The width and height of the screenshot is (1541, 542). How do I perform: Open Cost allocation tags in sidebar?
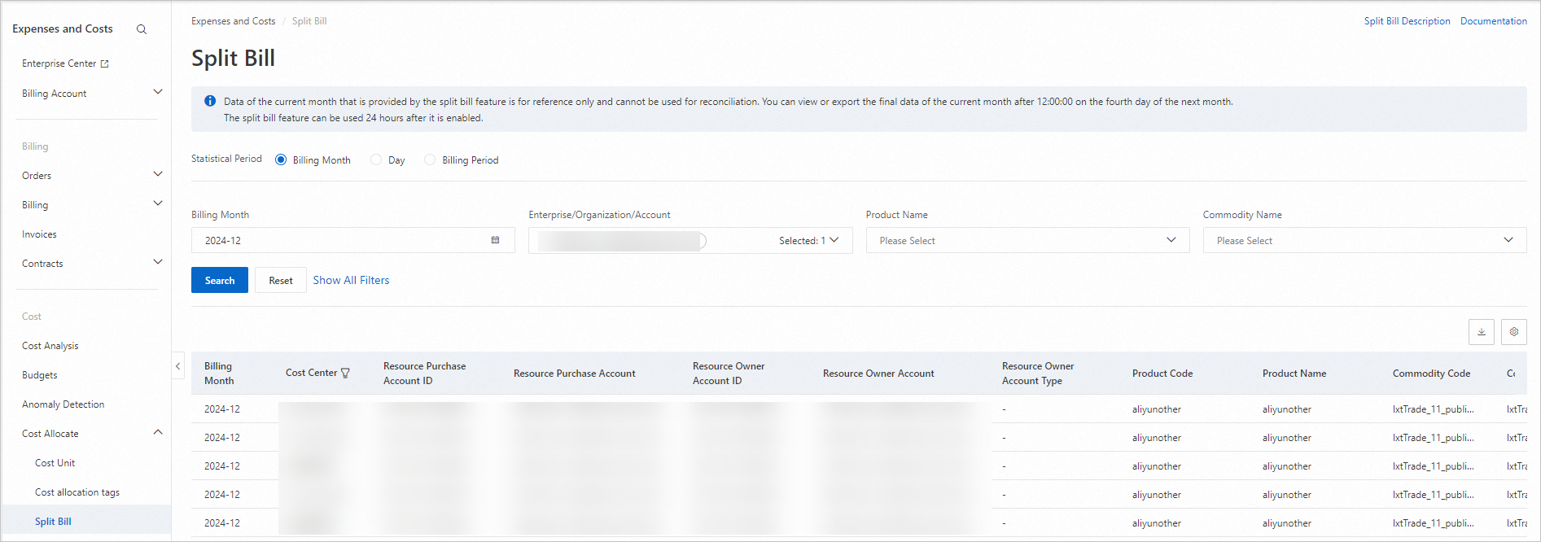tap(77, 492)
